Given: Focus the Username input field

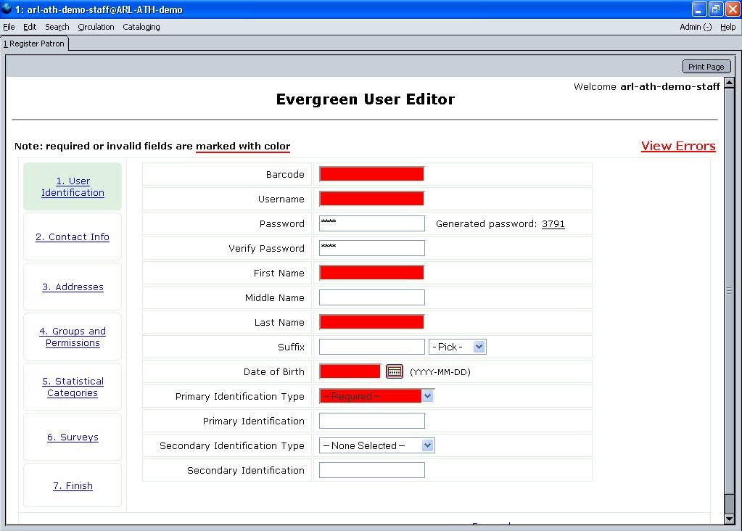Looking at the screenshot, I should tap(371, 199).
